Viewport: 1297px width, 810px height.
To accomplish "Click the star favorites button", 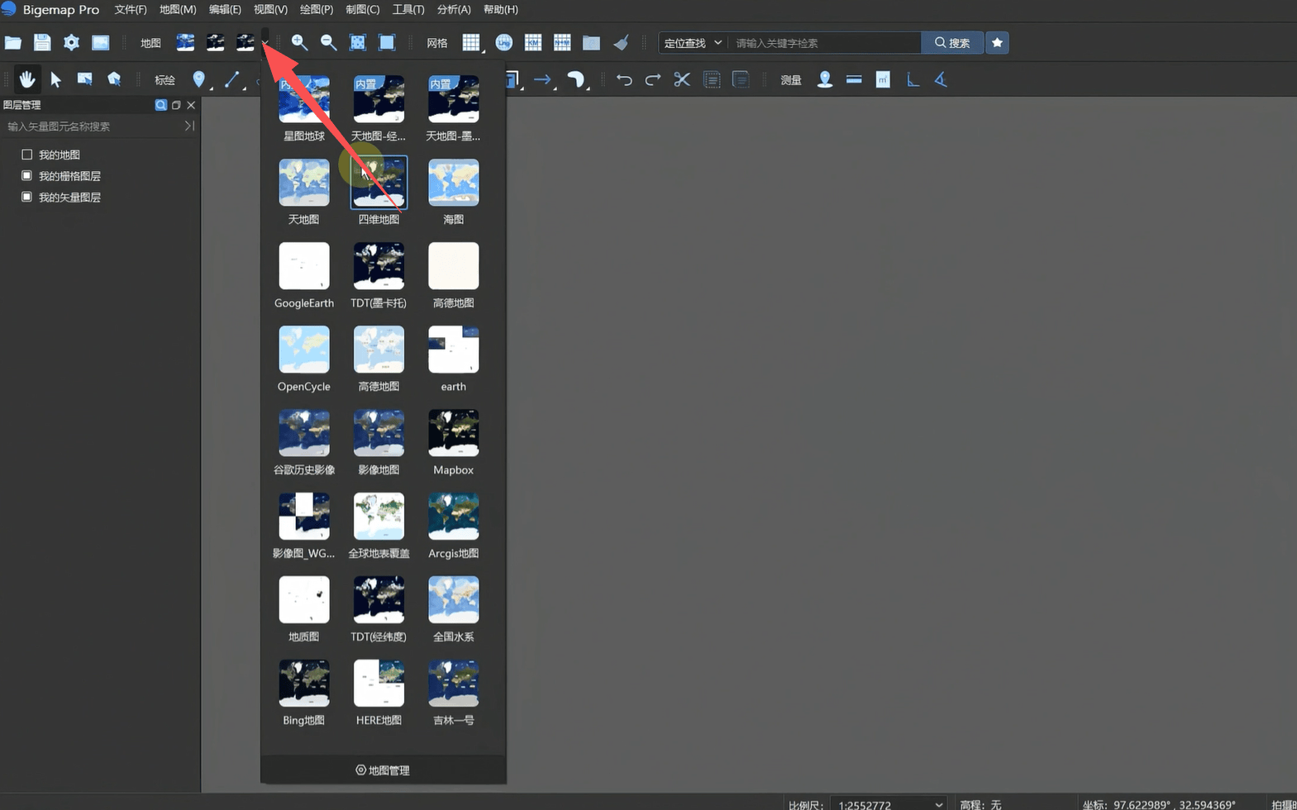I will click(x=997, y=43).
